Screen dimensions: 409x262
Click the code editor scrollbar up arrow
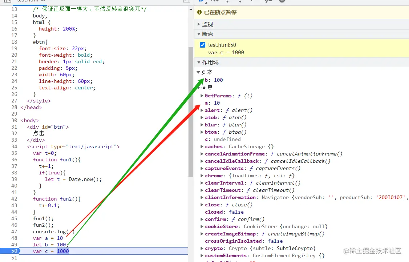[x=191, y=9]
